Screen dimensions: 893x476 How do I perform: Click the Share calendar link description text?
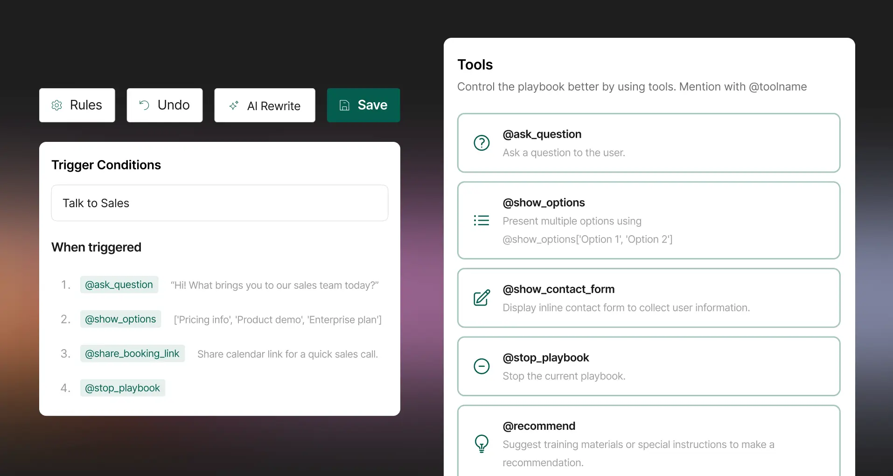click(x=287, y=354)
